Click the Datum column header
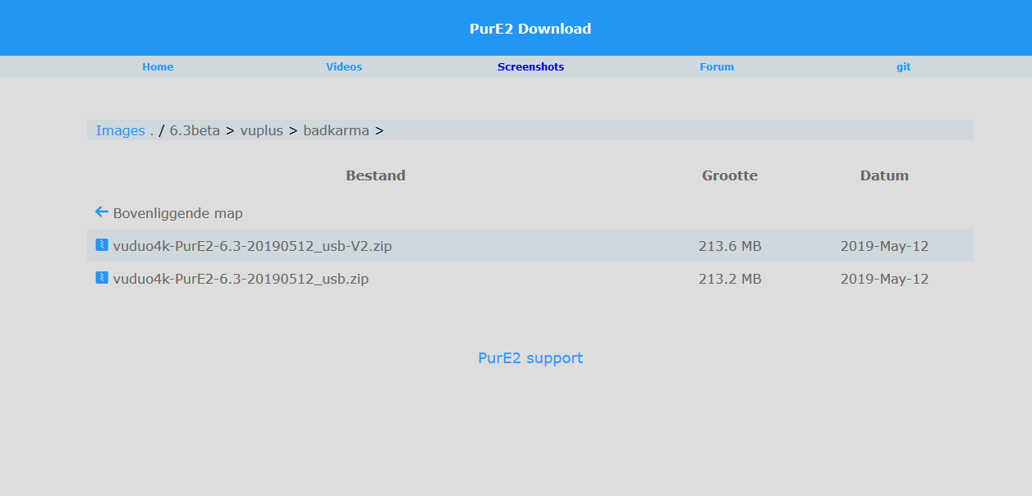The image size is (1032, 496). point(884,175)
